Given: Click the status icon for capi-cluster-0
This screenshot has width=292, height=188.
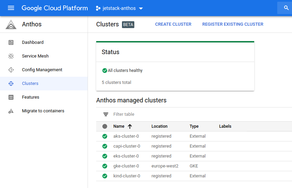Looking at the screenshot, I should click(x=105, y=146).
